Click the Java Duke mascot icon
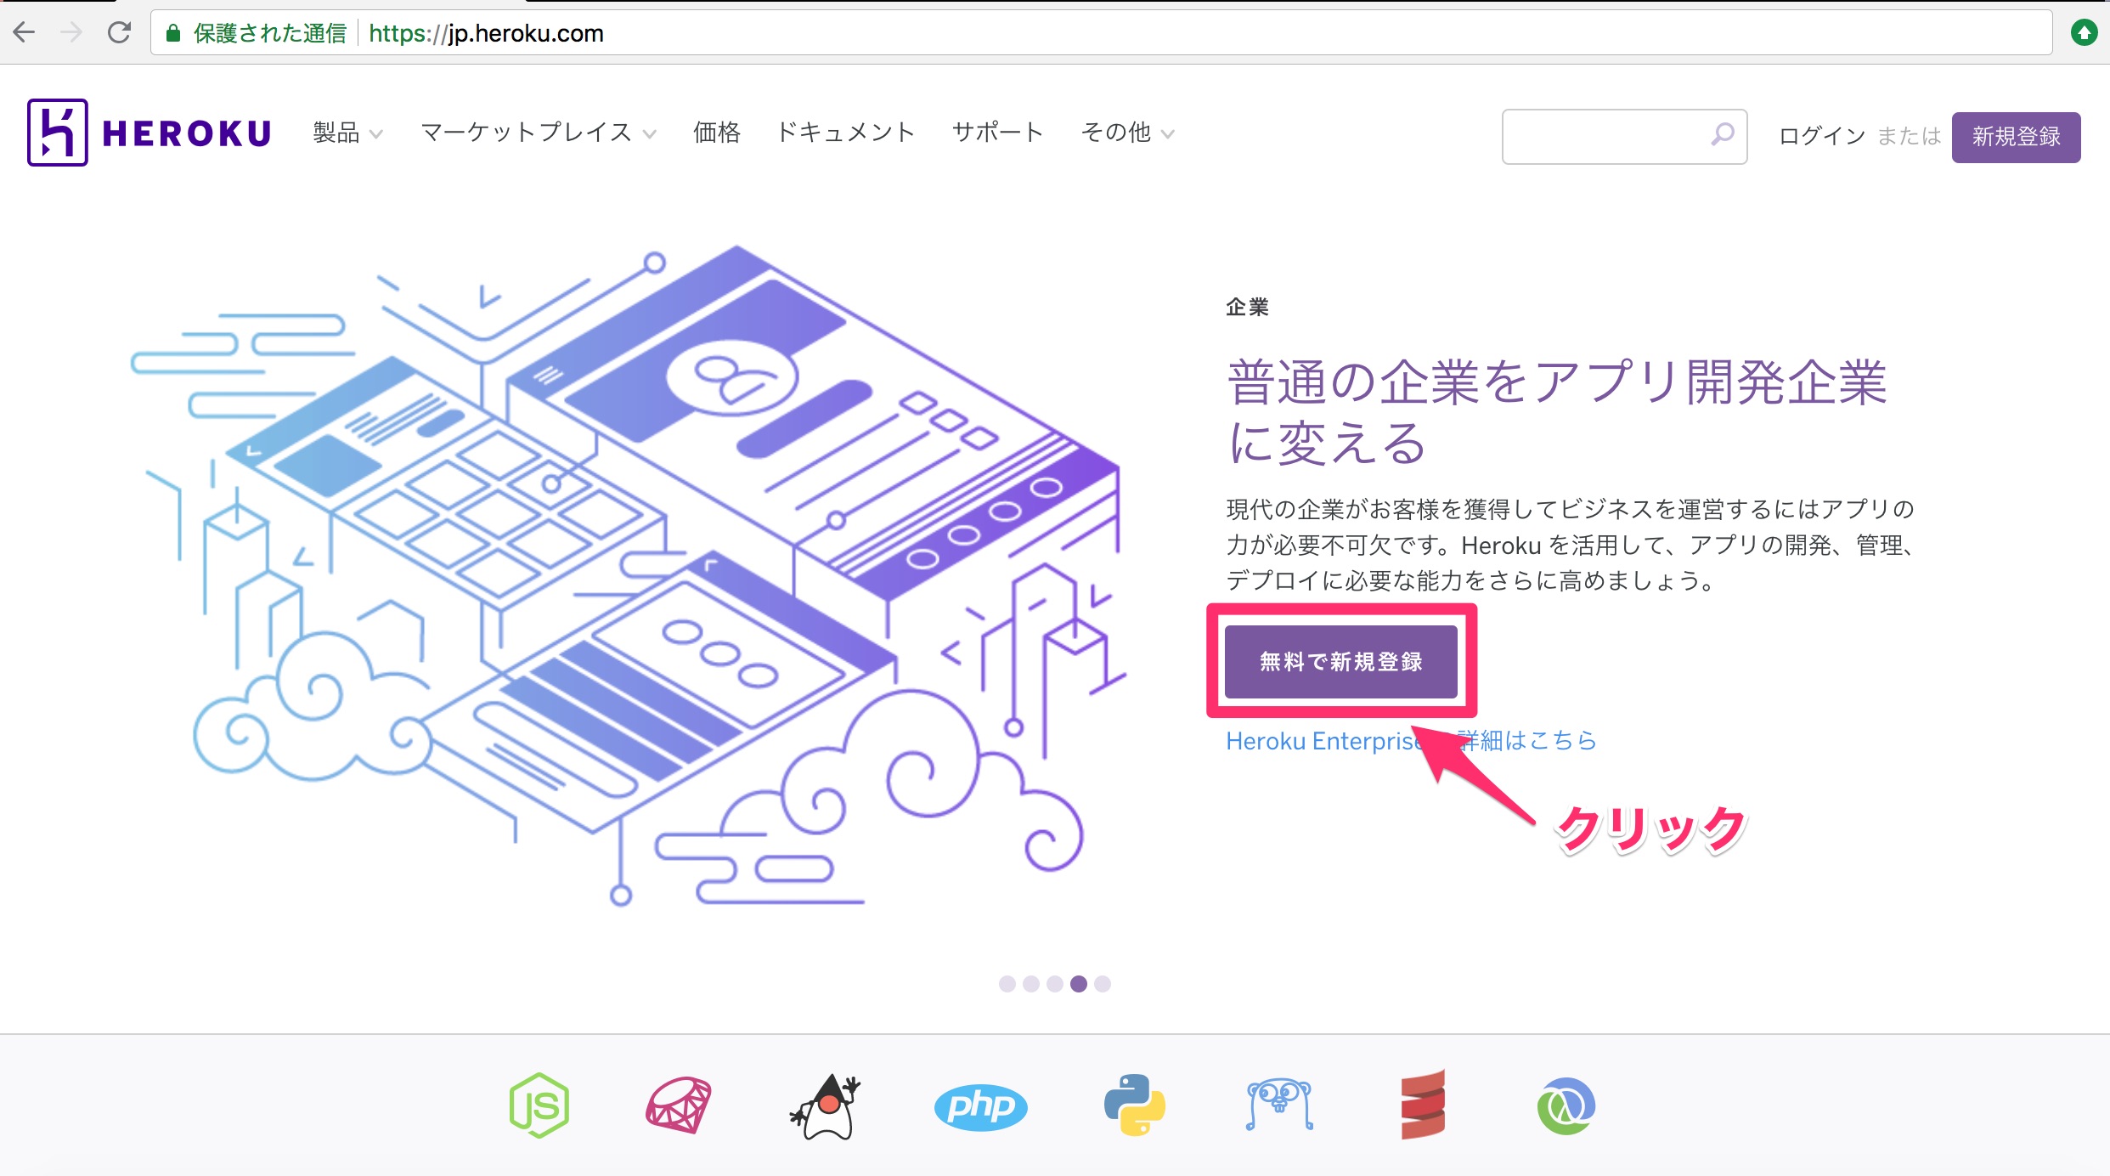This screenshot has width=2110, height=1176. coord(825,1105)
